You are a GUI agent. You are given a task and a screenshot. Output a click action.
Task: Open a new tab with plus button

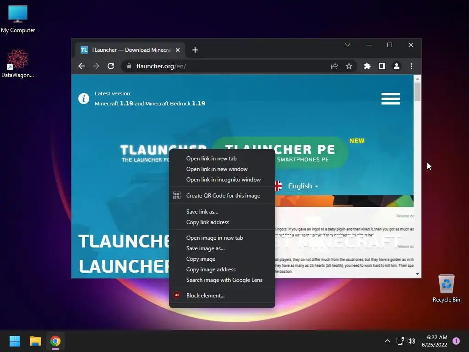click(195, 50)
